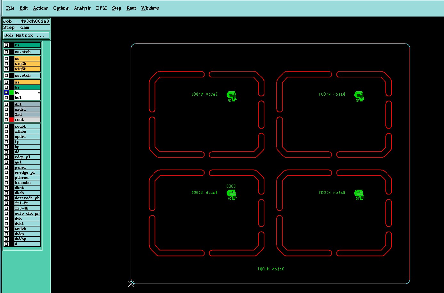The height and width of the screenshot is (293, 444).
Task: Toggle the biaozhu layer checkbox
Action: click(6, 183)
